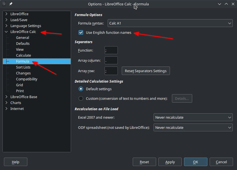Open the View options page

20,49
